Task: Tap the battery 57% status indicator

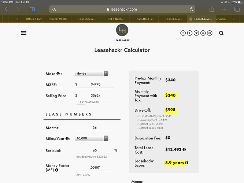Action: coord(237,2)
